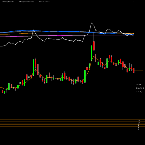Click the "BSE 512587" symbol text
This screenshot has height=145, width=145.
tap(44, 2)
